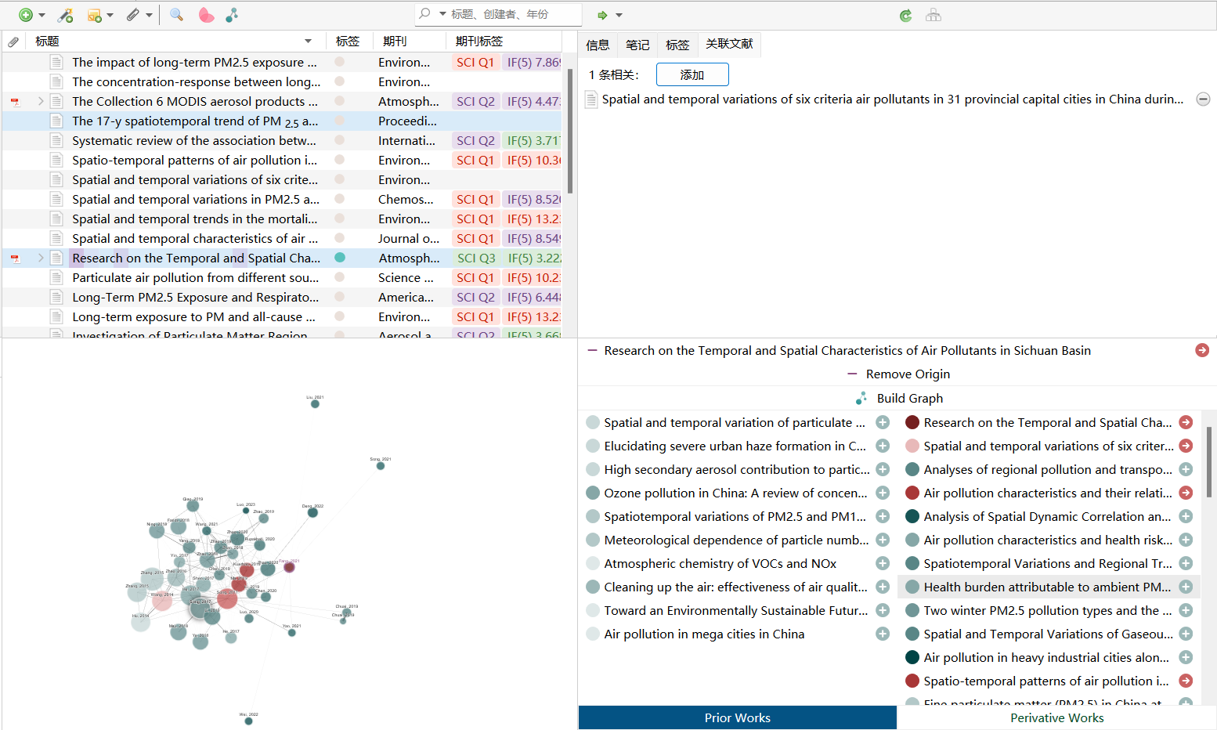Click PDF icon of Research on Temporal row
1217x730 pixels.
coord(14,258)
